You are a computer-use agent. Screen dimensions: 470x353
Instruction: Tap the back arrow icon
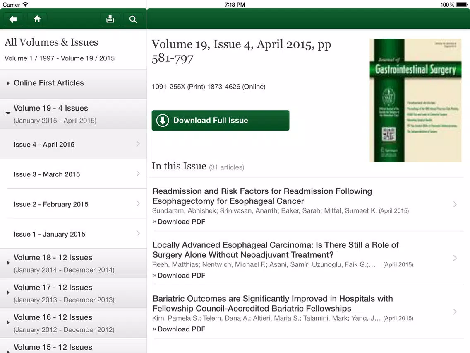[13, 19]
